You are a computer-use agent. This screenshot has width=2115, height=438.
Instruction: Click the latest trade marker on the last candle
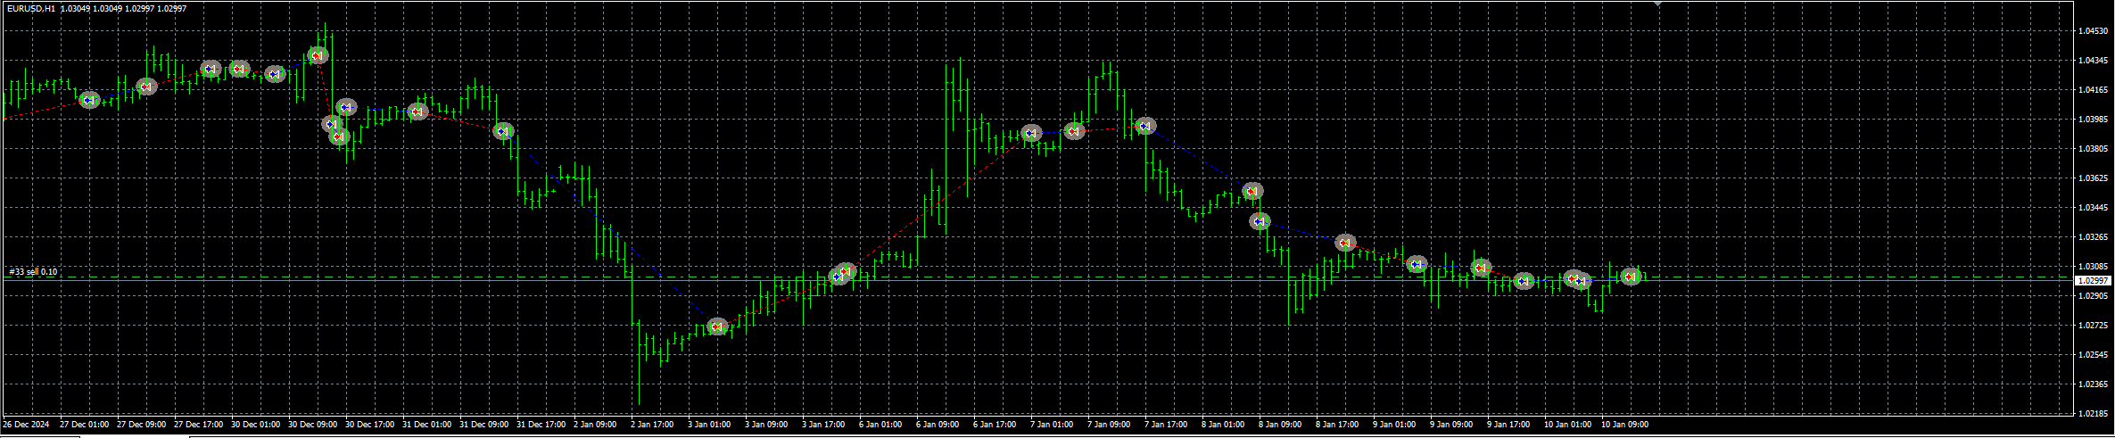pos(1631,277)
